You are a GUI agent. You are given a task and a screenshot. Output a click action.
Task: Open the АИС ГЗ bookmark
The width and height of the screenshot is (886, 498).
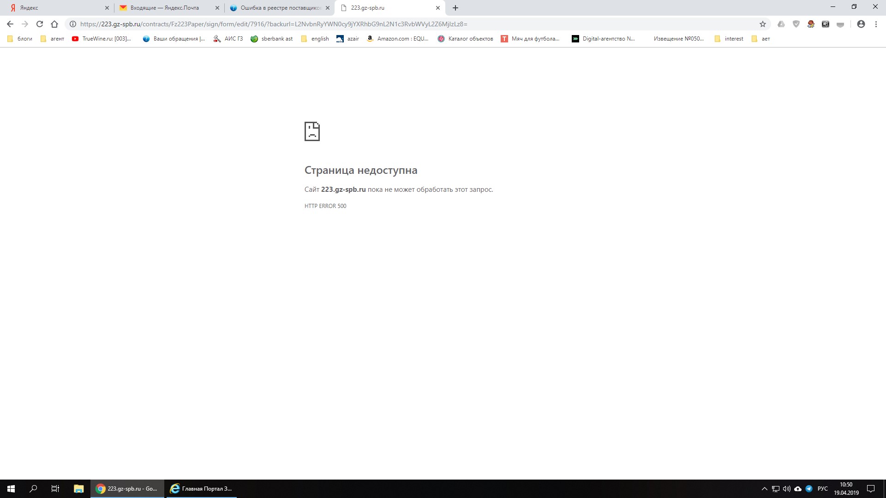point(228,39)
